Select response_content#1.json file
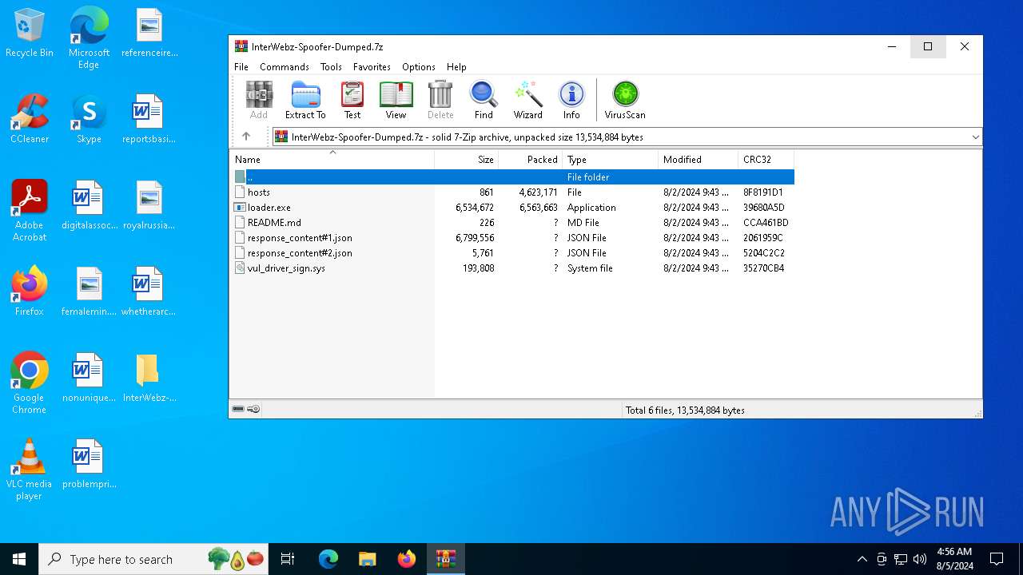 (512, 237)
